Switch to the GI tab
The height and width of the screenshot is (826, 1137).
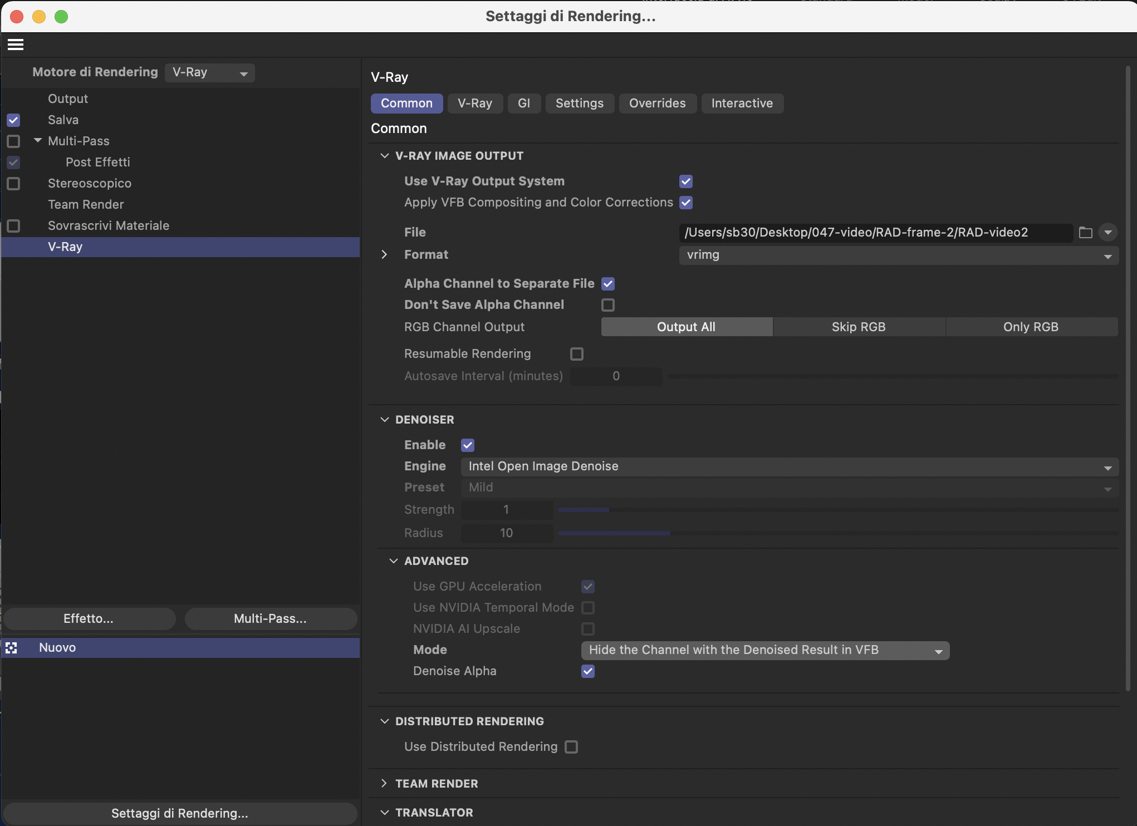coord(523,104)
